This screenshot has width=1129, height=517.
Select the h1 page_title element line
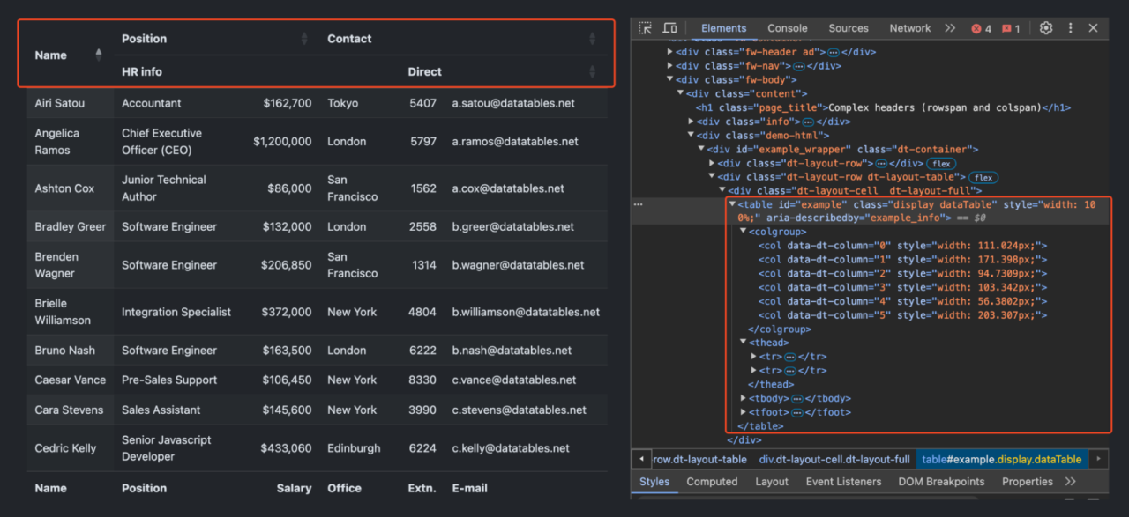click(x=883, y=107)
